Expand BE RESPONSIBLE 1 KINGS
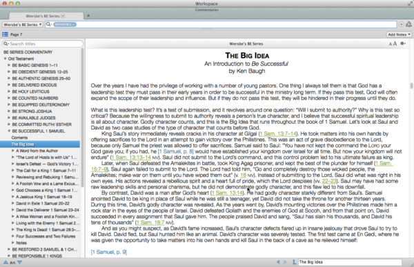Viewport: 414px width, 267px height. click(x=9, y=256)
